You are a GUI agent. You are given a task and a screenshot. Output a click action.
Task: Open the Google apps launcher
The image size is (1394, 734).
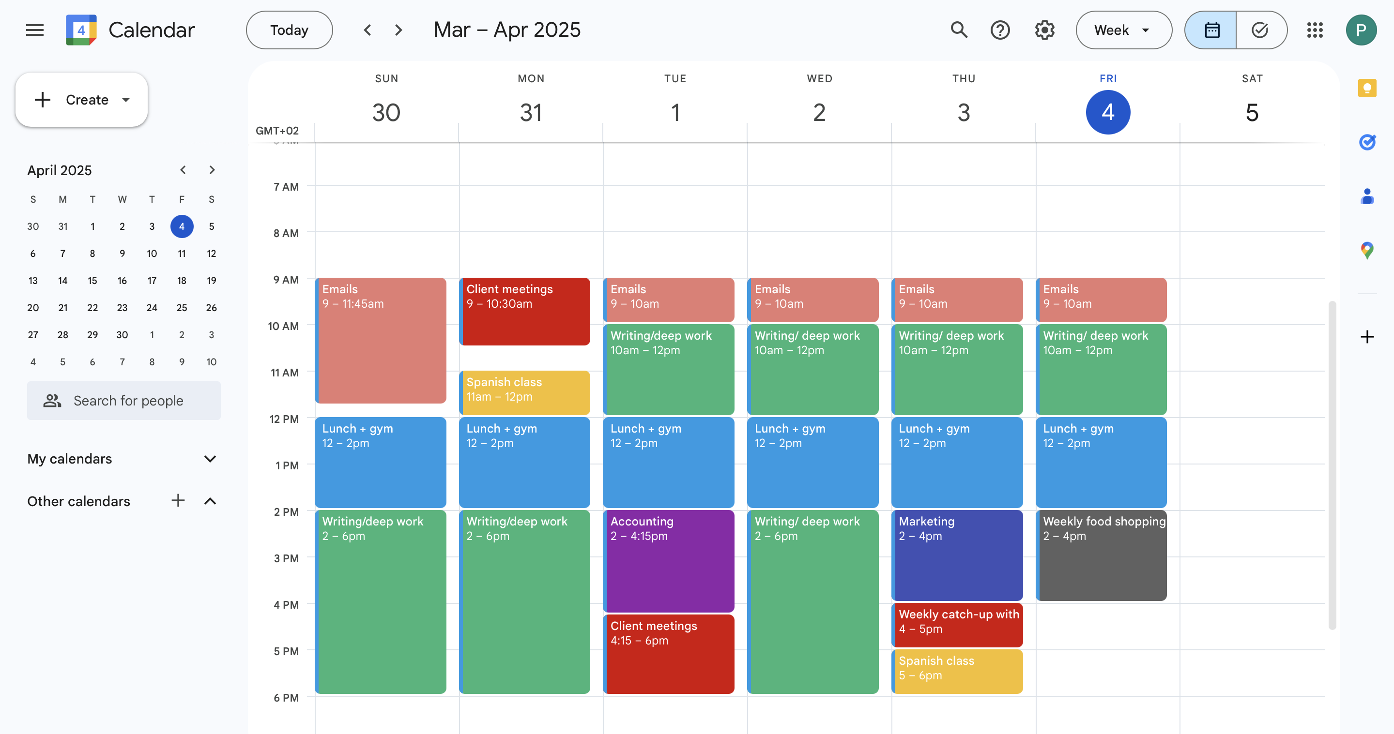pyautogui.click(x=1315, y=30)
